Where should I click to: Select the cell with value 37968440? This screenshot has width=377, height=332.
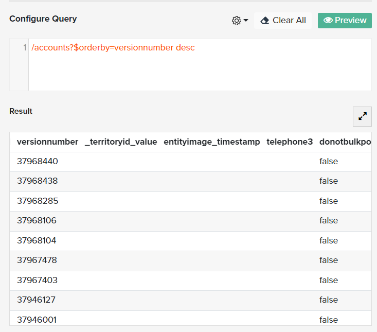[x=38, y=161]
